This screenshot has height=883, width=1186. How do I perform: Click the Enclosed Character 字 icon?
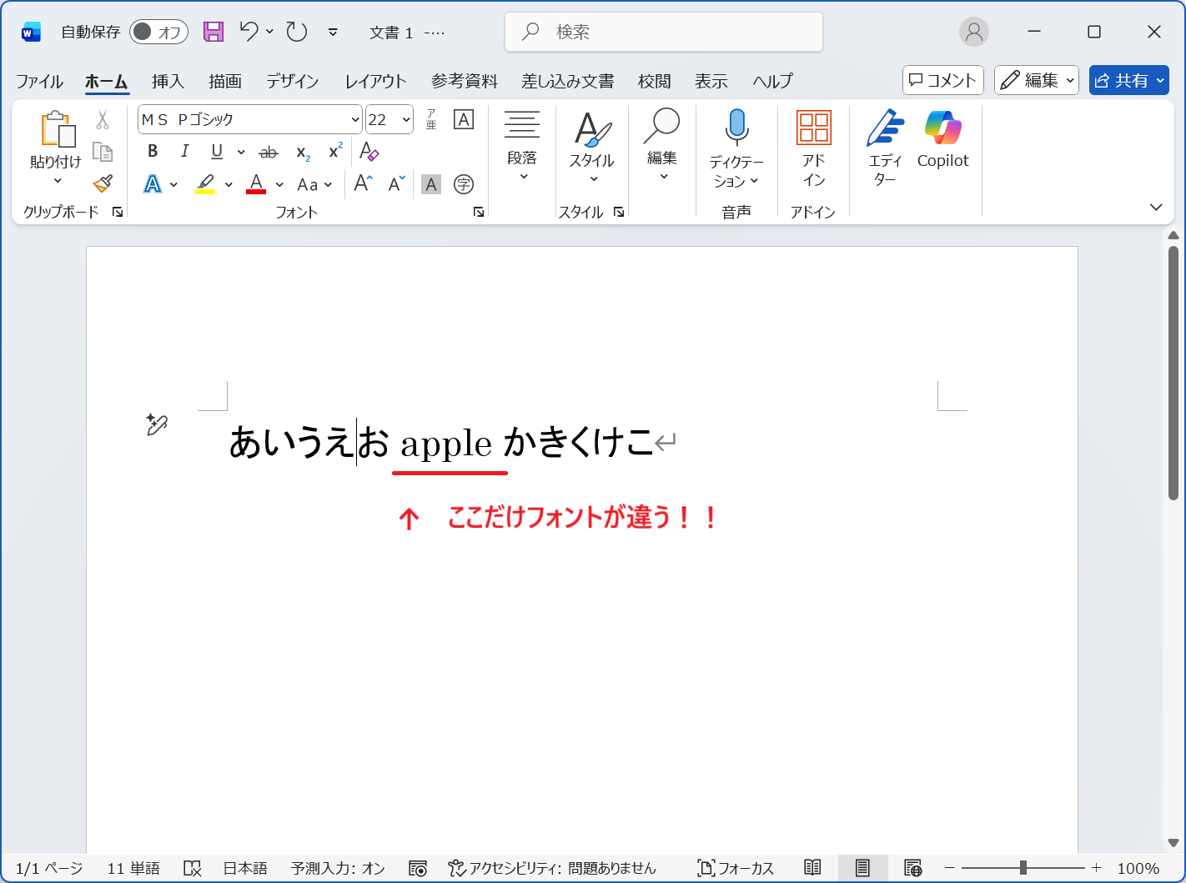(464, 184)
